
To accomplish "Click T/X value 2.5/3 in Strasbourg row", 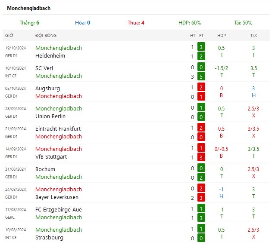I will tap(253, 230).
